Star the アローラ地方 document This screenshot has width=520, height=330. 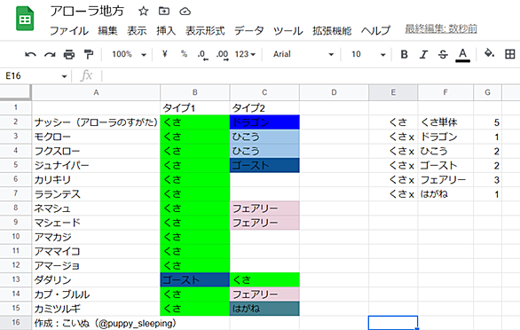[x=143, y=12]
